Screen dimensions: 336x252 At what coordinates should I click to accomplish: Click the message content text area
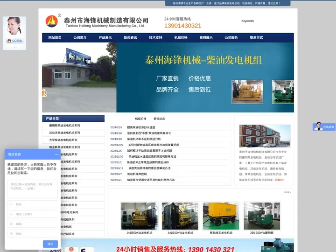point(33,188)
